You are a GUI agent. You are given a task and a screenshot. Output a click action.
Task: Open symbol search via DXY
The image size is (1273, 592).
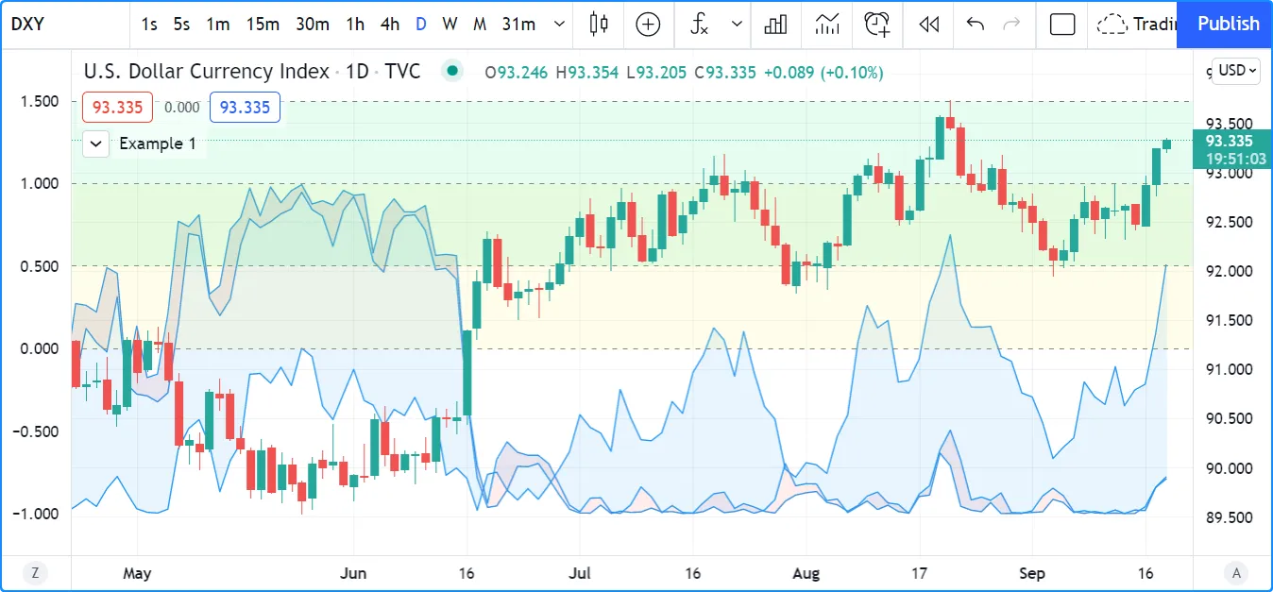(28, 25)
